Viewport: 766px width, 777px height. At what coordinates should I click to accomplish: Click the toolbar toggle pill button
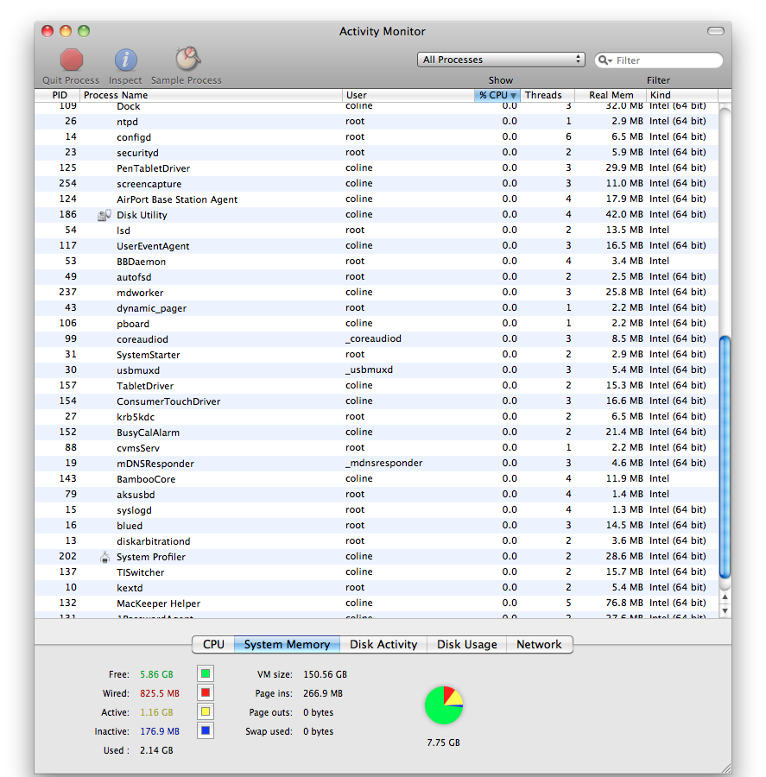pos(715,31)
